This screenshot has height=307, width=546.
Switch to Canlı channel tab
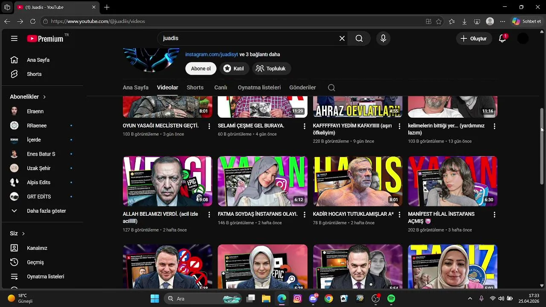pos(221,87)
